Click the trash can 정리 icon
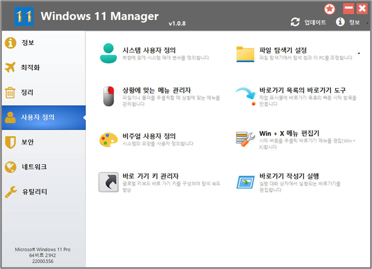The image size is (372, 269). (x=10, y=92)
